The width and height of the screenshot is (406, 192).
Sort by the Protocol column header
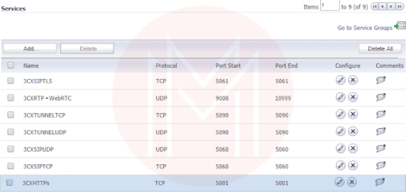click(166, 66)
